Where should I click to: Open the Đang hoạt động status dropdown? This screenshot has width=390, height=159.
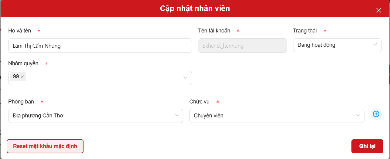334,45
